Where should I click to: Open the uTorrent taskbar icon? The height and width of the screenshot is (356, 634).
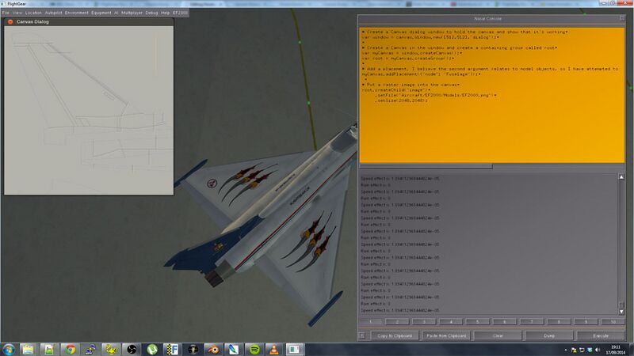click(152, 349)
